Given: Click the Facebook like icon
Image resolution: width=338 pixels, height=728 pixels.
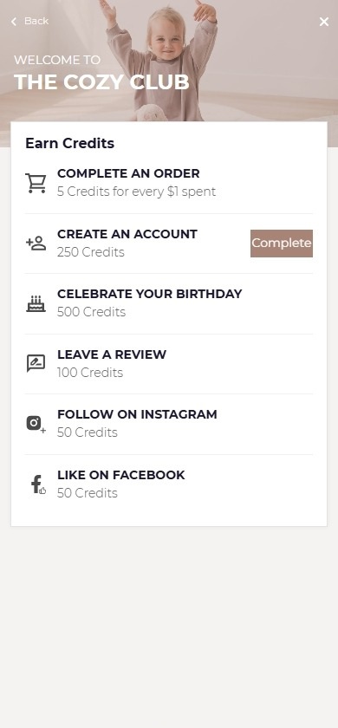Looking at the screenshot, I should [x=38, y=484].
